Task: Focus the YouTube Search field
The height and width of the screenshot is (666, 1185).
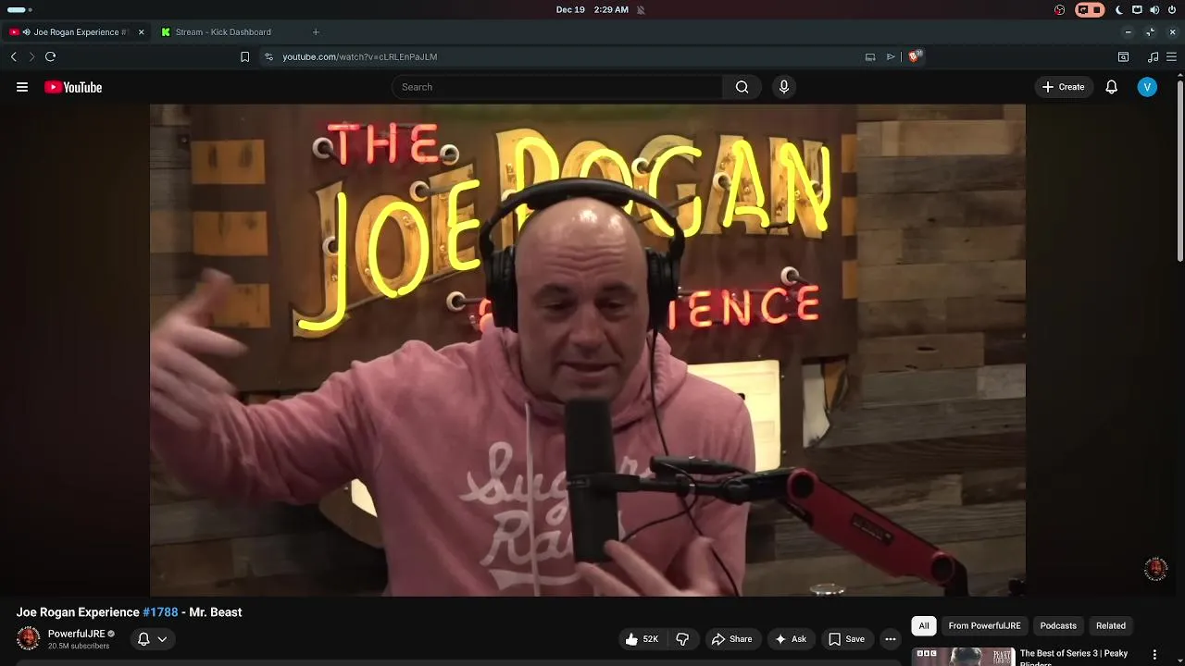Action: [x=557, y=87]
